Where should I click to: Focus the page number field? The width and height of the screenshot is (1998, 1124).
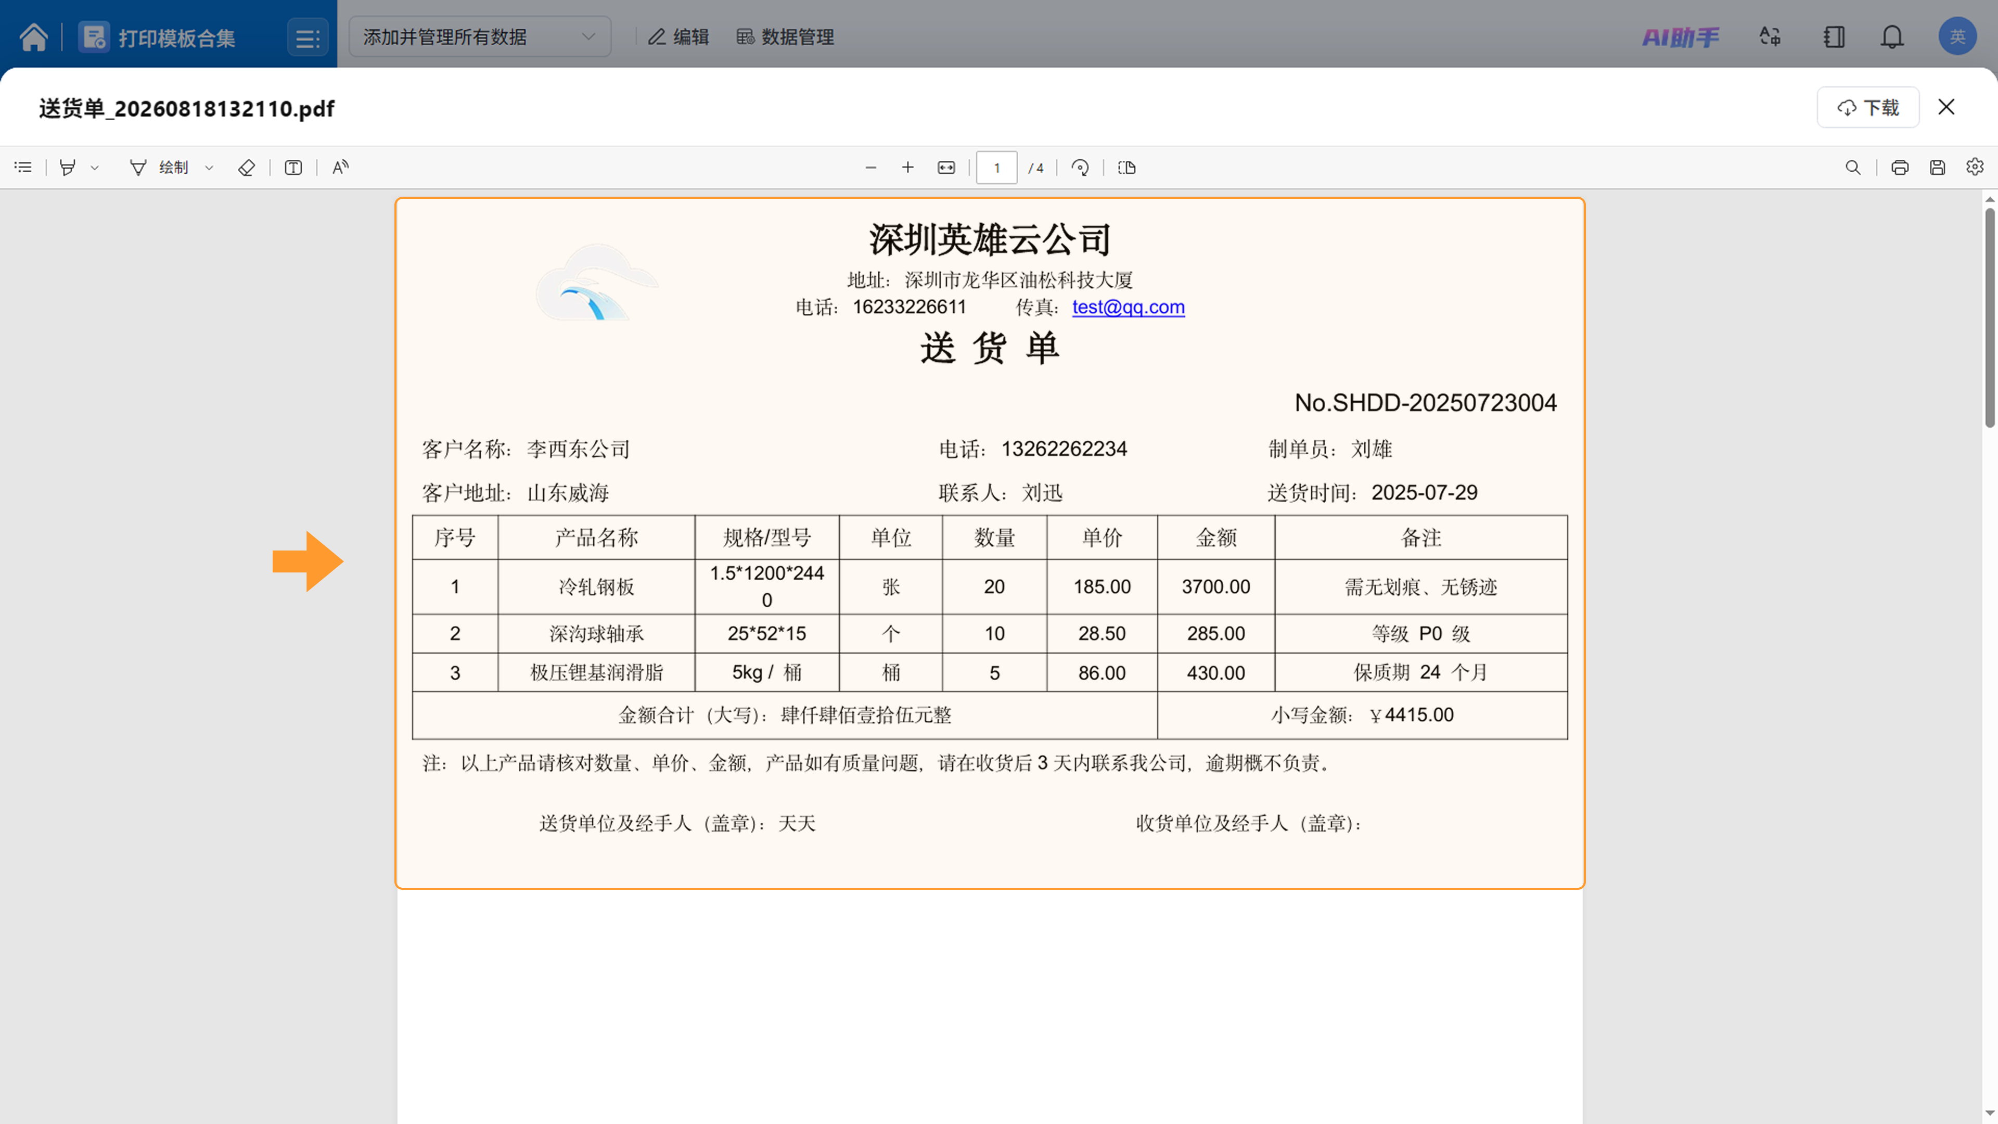[997, 168]
